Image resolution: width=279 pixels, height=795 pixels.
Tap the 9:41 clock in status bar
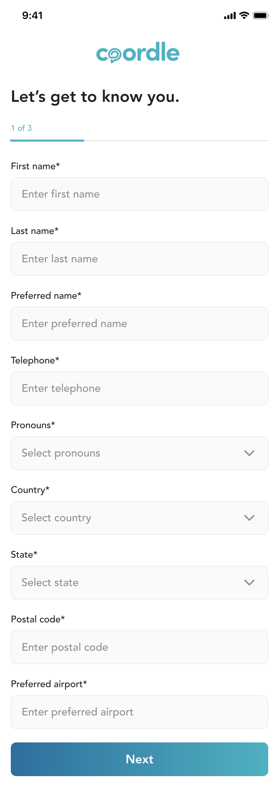(x=32, y=16)
